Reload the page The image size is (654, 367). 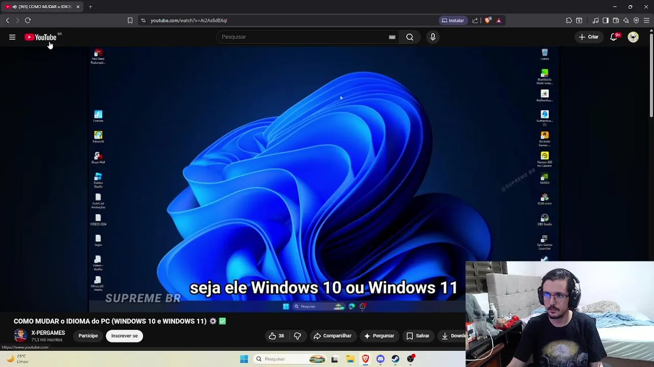click(28, 20)
